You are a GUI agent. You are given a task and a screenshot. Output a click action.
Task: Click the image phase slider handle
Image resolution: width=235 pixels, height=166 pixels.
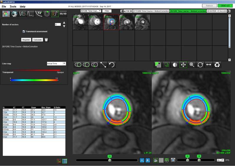pos(110,160)
